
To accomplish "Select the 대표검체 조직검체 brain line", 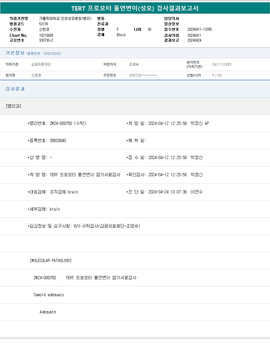I will 53,192.
